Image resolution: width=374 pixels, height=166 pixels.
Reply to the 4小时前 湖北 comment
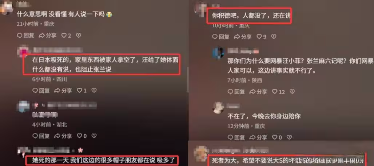(x=41, y=136)
